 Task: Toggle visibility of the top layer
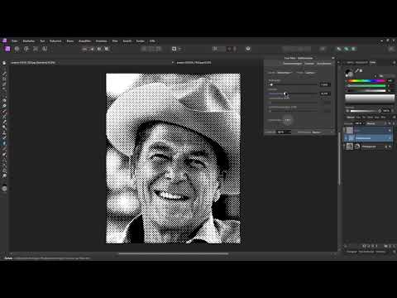(390, 130)
